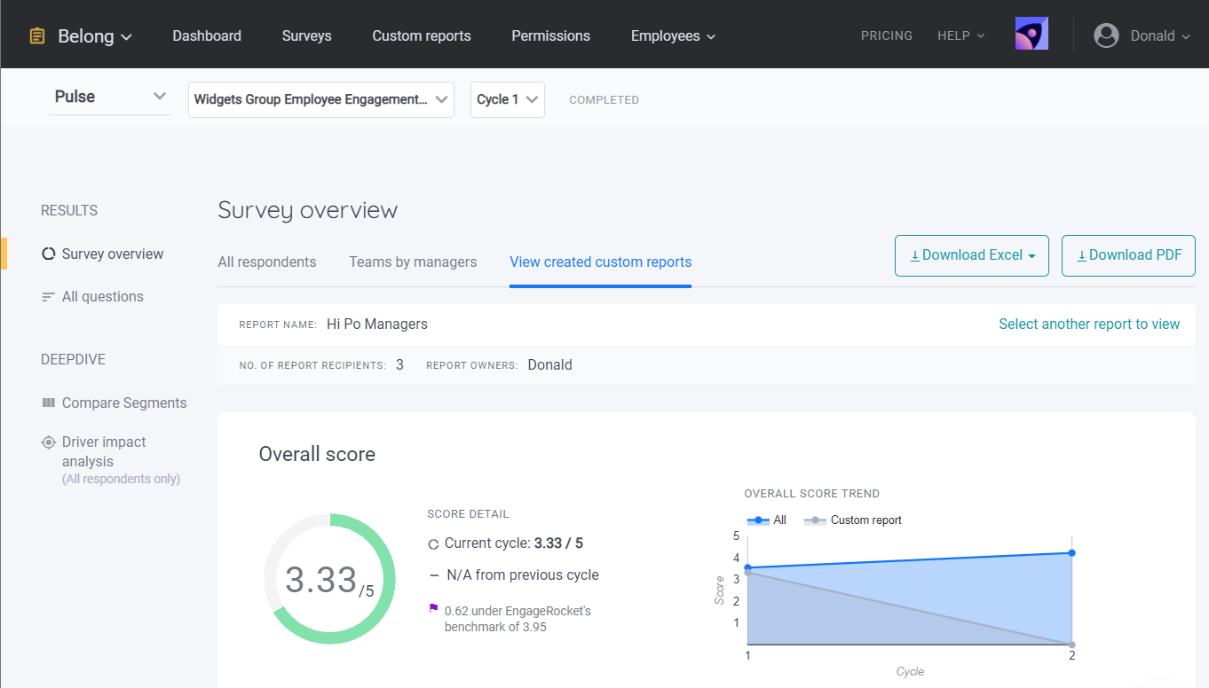The image size is (1209, 688).
Task: Click the report owner name Donald
Action: [550, 364]
